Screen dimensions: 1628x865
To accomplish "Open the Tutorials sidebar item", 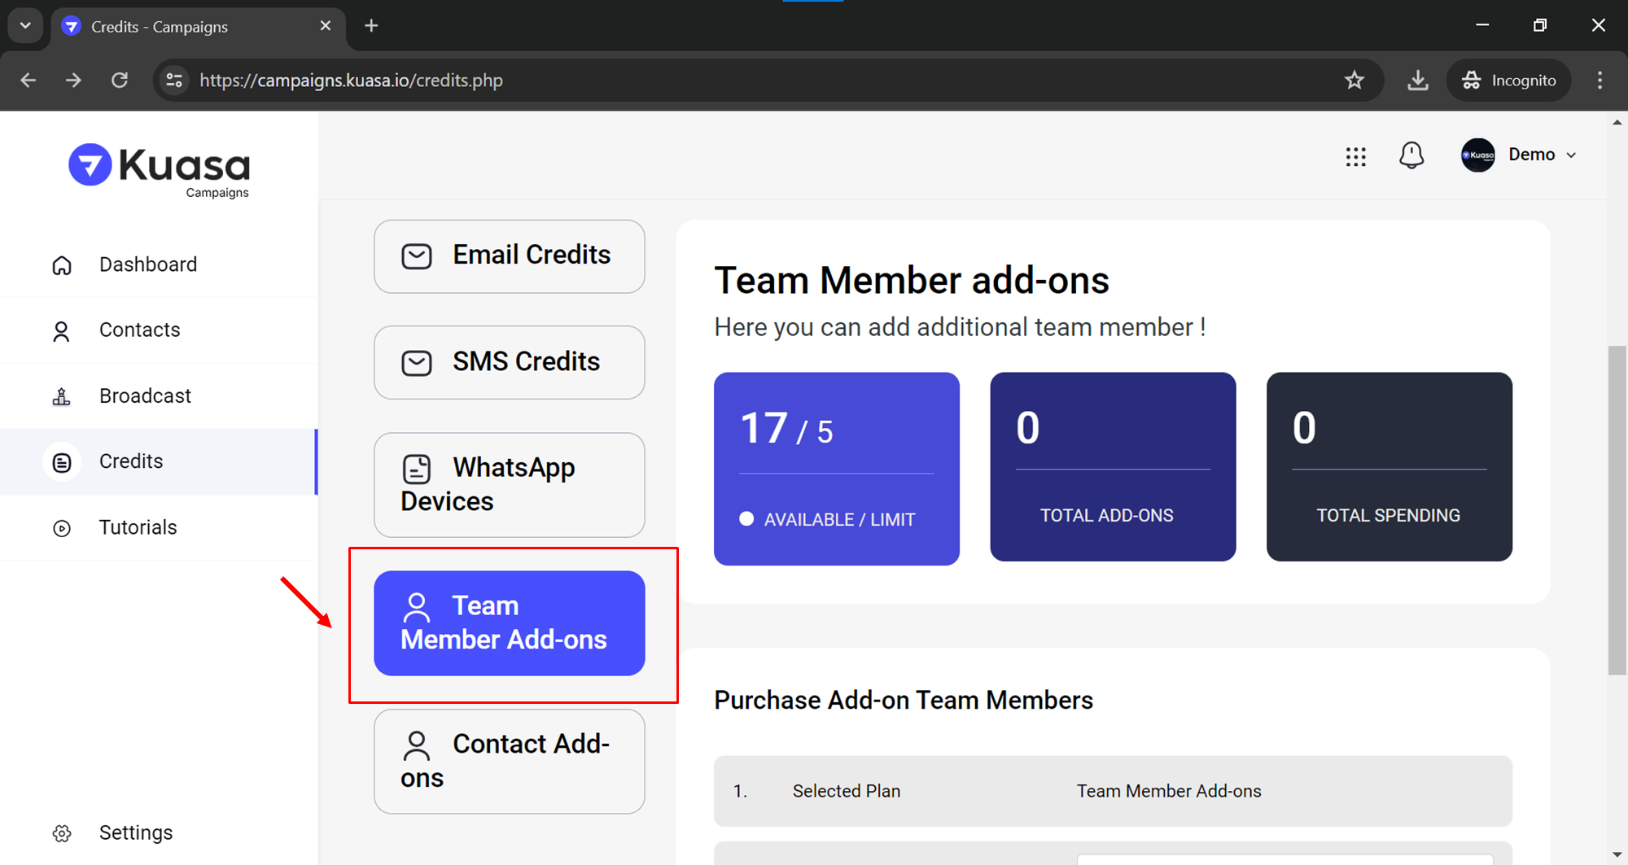I will click(x=138, y=527).
